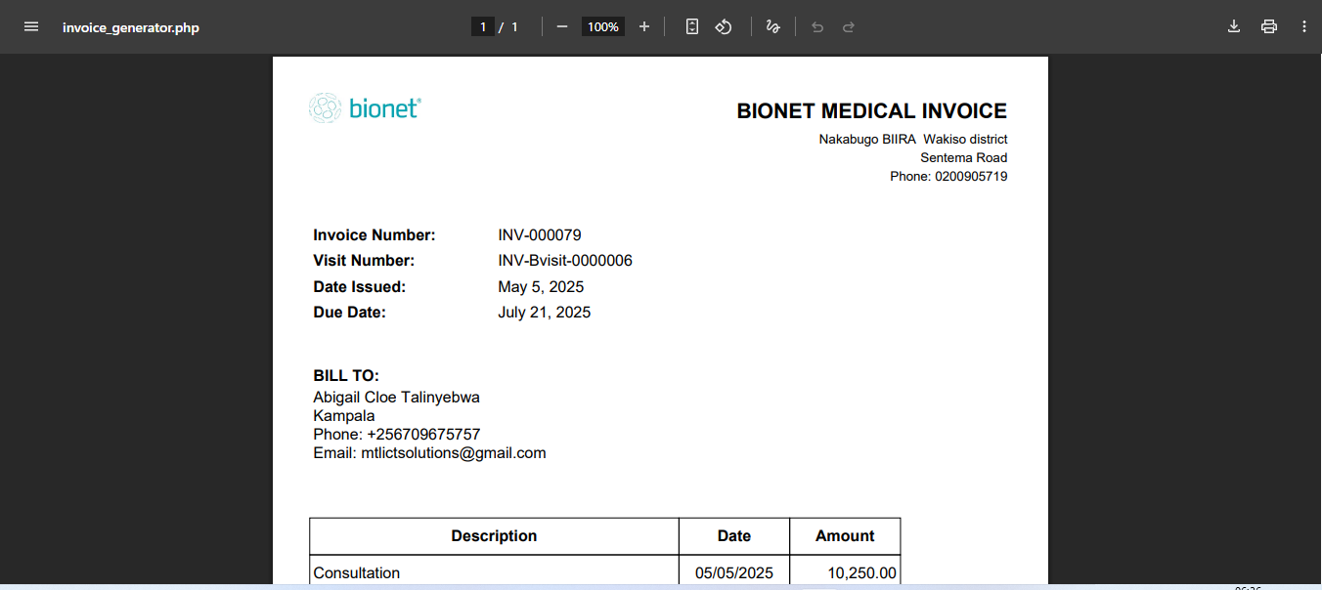Select the Invoice Number: label
This screenshot has height=590, width=1322.
[x=375, y=235]
